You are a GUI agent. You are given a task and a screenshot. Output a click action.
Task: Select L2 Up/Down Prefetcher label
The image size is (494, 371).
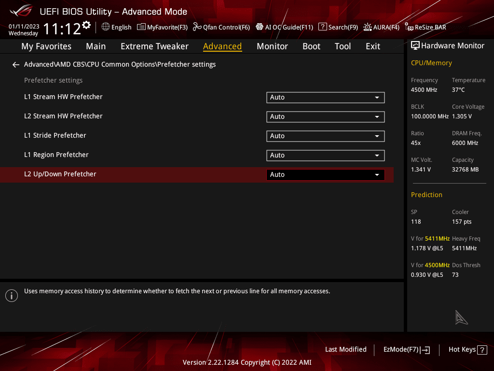(60, 174)
